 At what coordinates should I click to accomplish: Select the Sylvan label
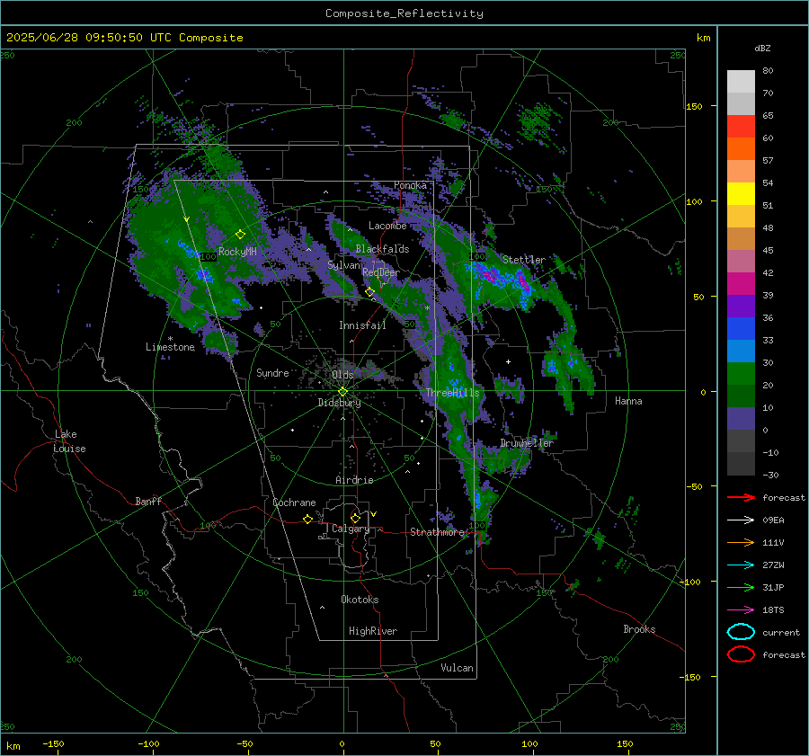coord(343,265)
